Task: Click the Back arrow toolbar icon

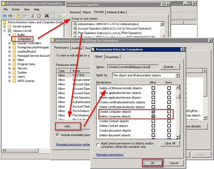Action: [4, 16]
